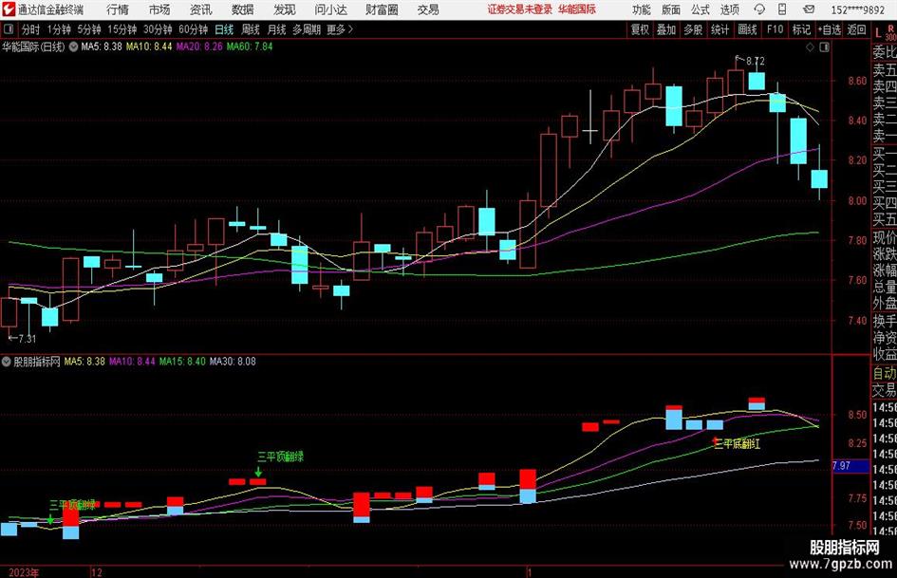Open the mobile phone icon
Image resolution: width=897 pixels, height=578 pixels.
click(x=782, y=9)
